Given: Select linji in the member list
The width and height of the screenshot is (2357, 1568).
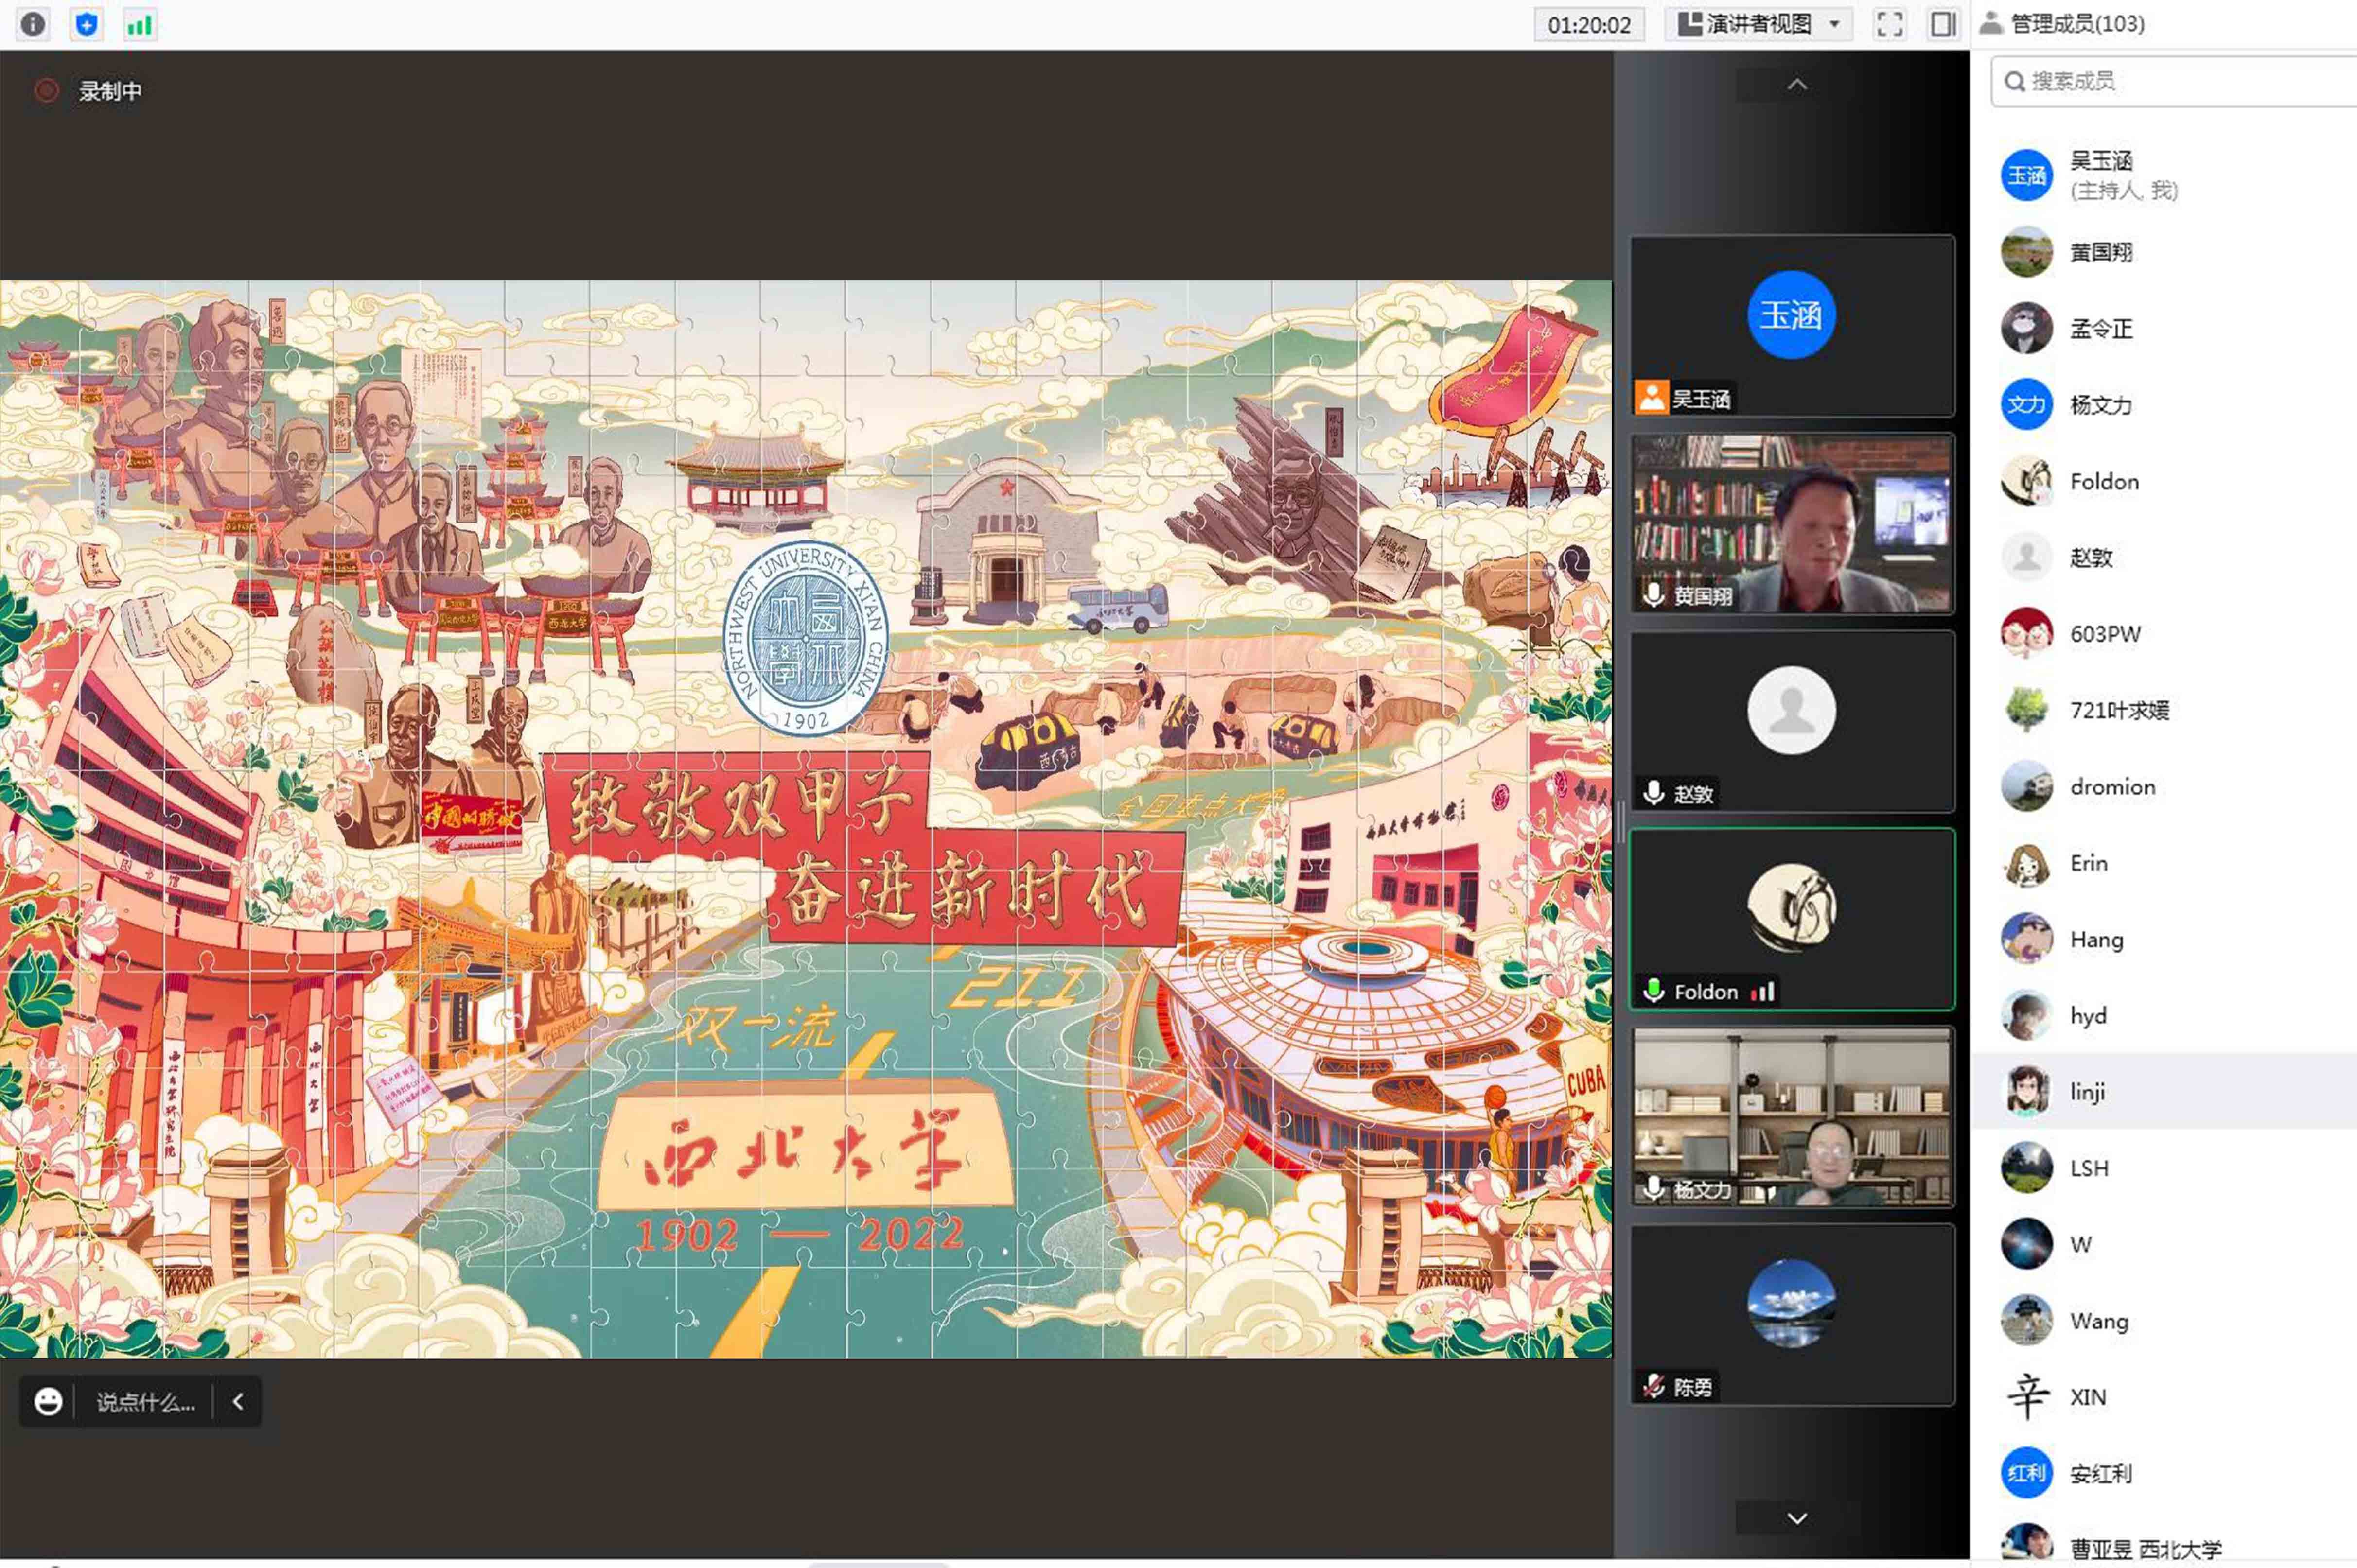Looking at the screenshot, I should [2087, 1091].
